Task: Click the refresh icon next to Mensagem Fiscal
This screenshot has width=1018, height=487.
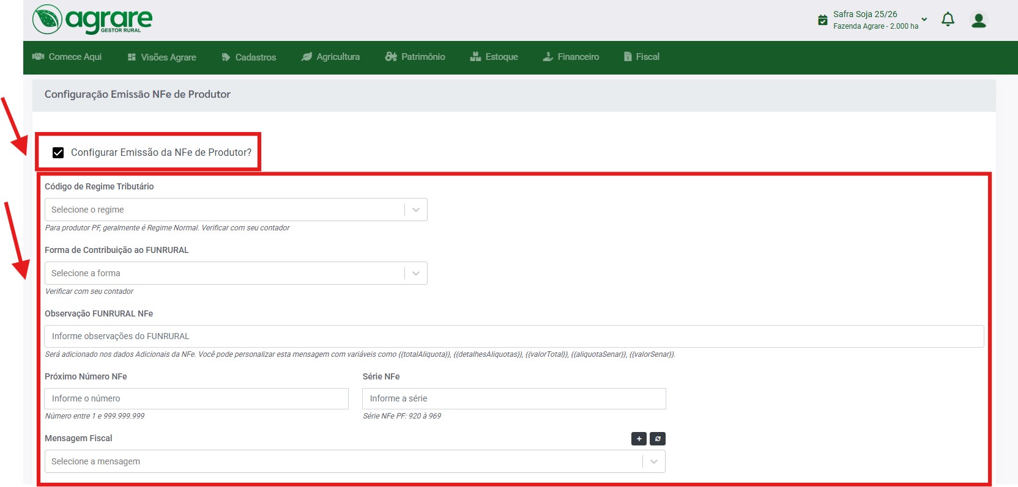Action: (x=658, y=439)
